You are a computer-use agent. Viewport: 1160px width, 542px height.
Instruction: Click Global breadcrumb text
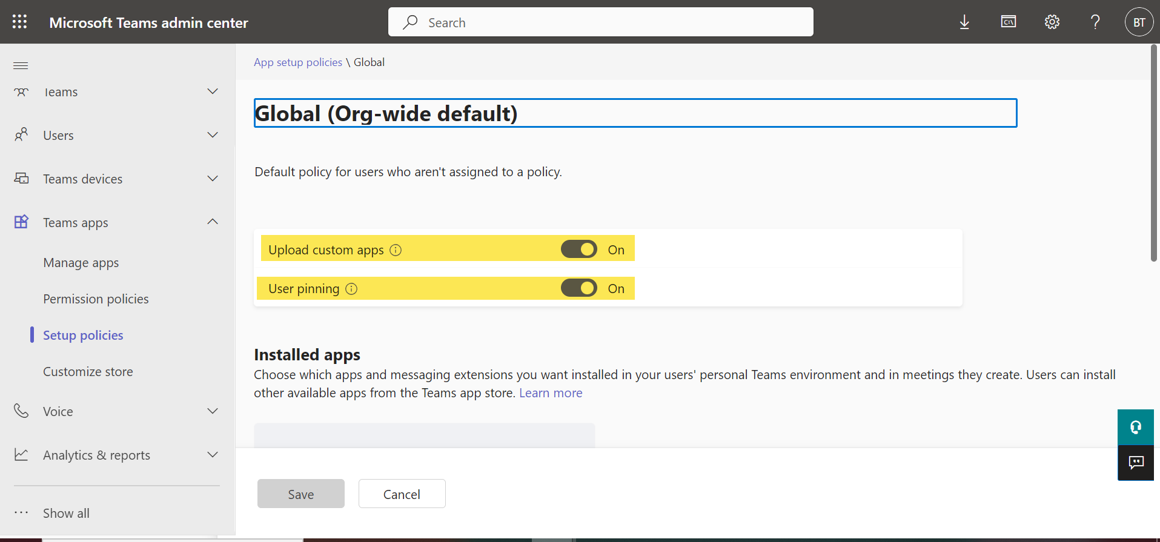[x=369, y=62]
